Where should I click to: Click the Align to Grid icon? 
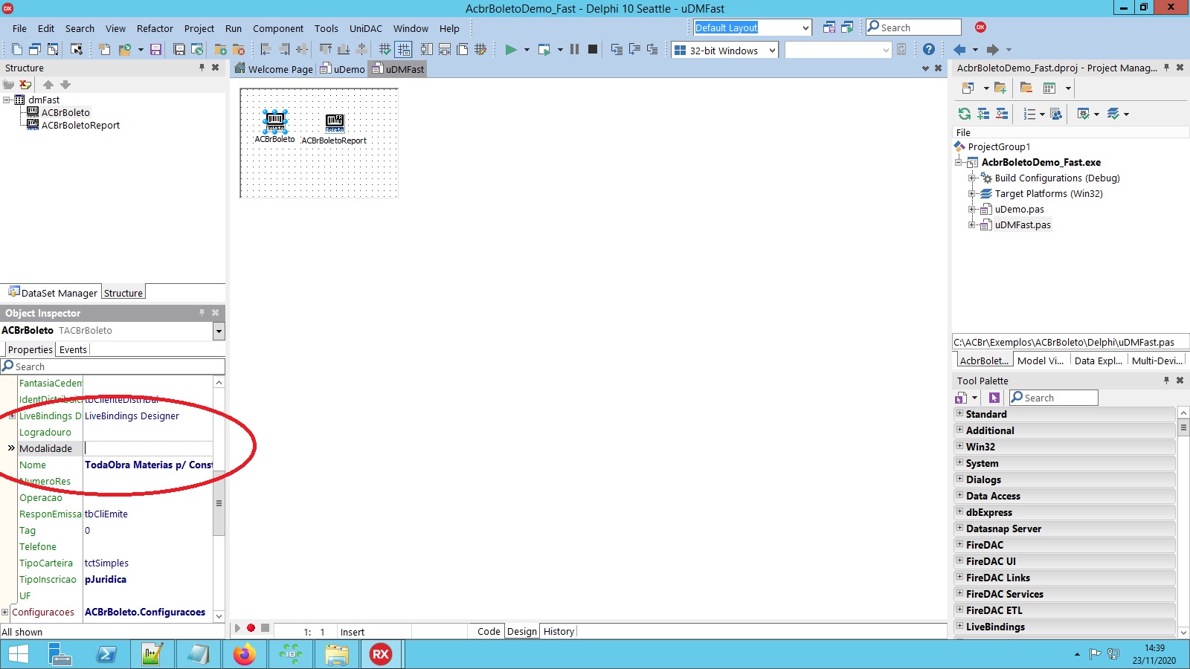385,50
